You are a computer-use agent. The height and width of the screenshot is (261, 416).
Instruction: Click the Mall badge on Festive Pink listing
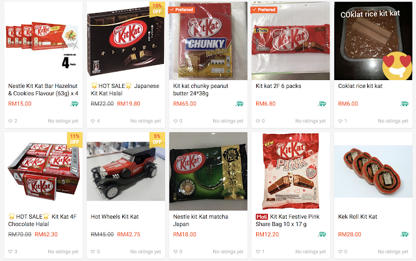click(261, 217)
